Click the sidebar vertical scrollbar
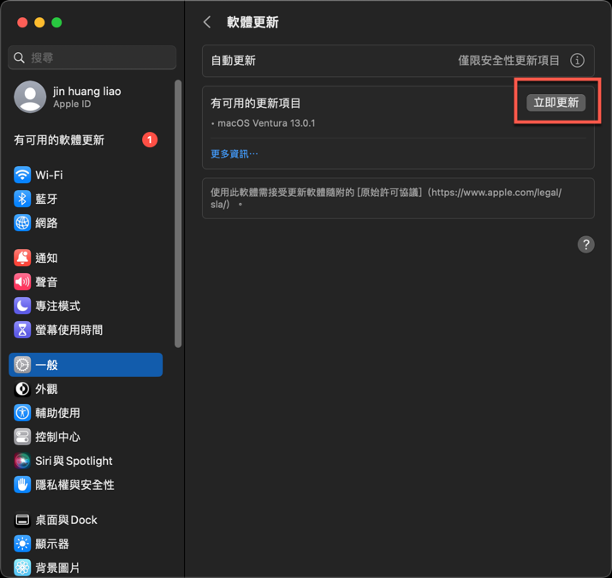 pos(178,213)
